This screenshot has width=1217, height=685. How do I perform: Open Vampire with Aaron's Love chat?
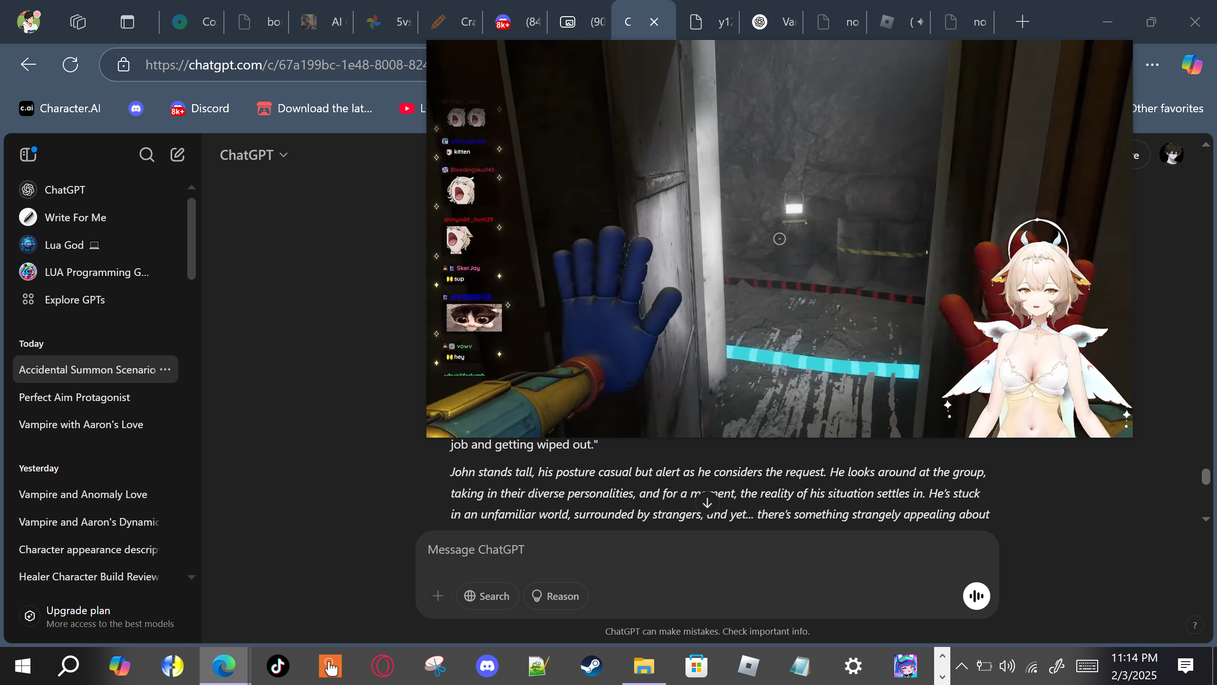click(x=95, y=424)
